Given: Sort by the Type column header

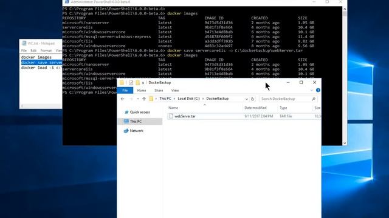Looking at the screenshot, I should (x=283, y=108).
